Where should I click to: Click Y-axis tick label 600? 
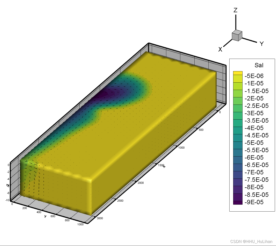[x=53, y=216]
